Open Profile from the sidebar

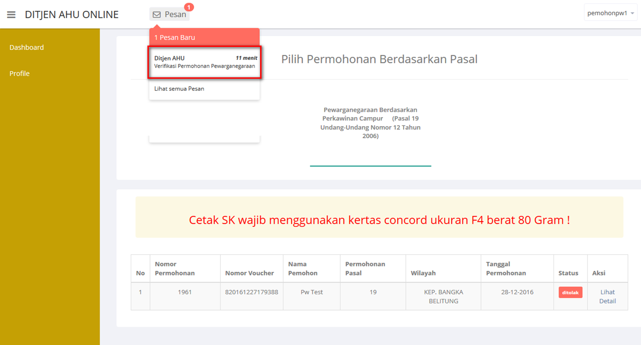coord(20,74)
